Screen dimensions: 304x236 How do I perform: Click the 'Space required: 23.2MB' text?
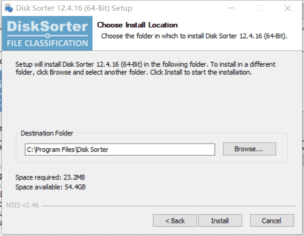point(50,177)
